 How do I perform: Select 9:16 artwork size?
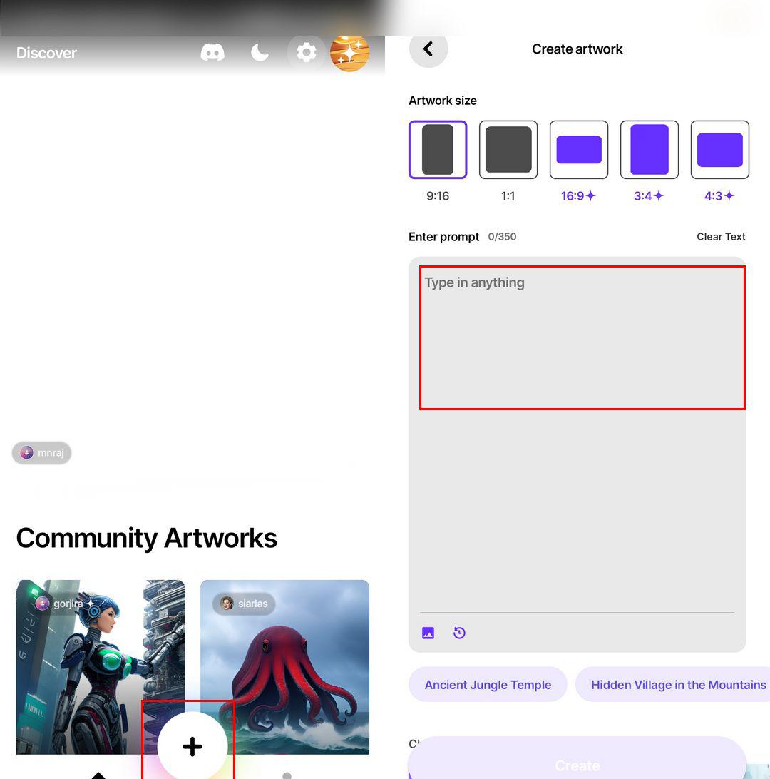click(x=438, y=150)
